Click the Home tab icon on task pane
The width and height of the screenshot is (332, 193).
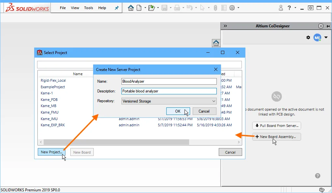pos(216,43)
